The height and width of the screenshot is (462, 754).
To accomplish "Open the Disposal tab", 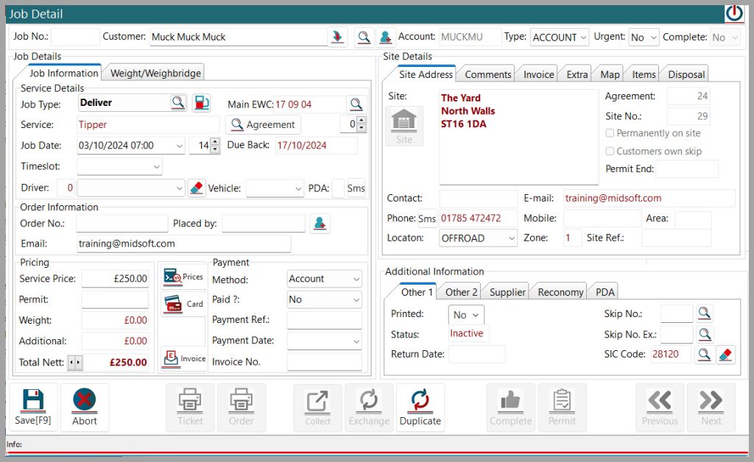I will click(686, 74).
